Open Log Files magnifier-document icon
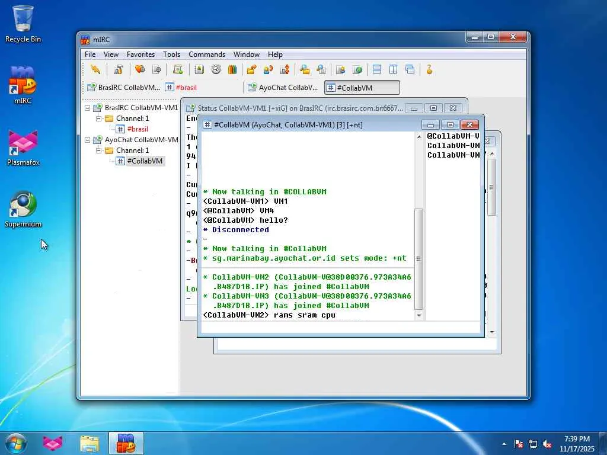Image resolution: width=607 pixels, height=455 pixels. 321,70
